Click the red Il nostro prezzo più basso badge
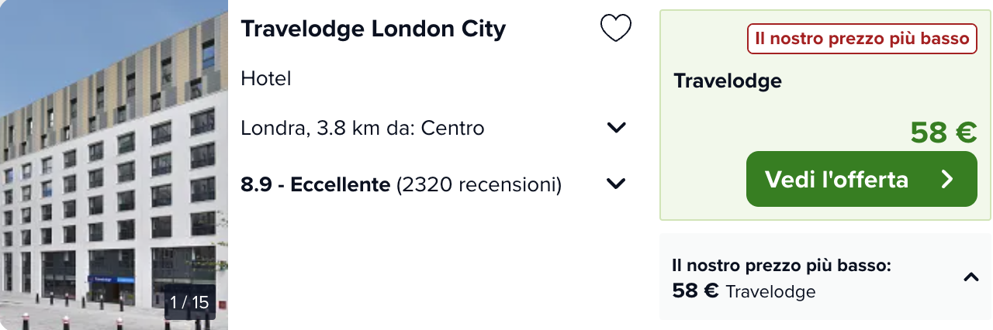 862,39
